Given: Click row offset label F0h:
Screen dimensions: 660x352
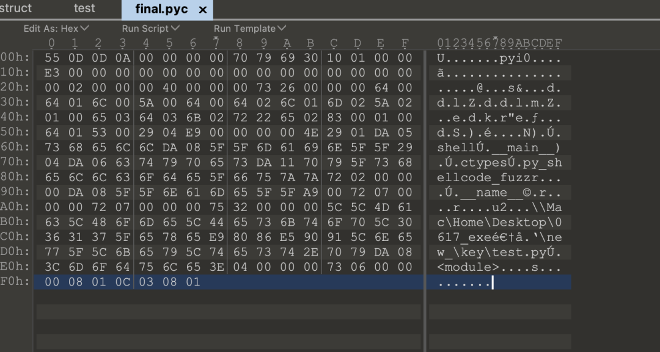Looking at the screenshot, I should (x=15, y=281).
